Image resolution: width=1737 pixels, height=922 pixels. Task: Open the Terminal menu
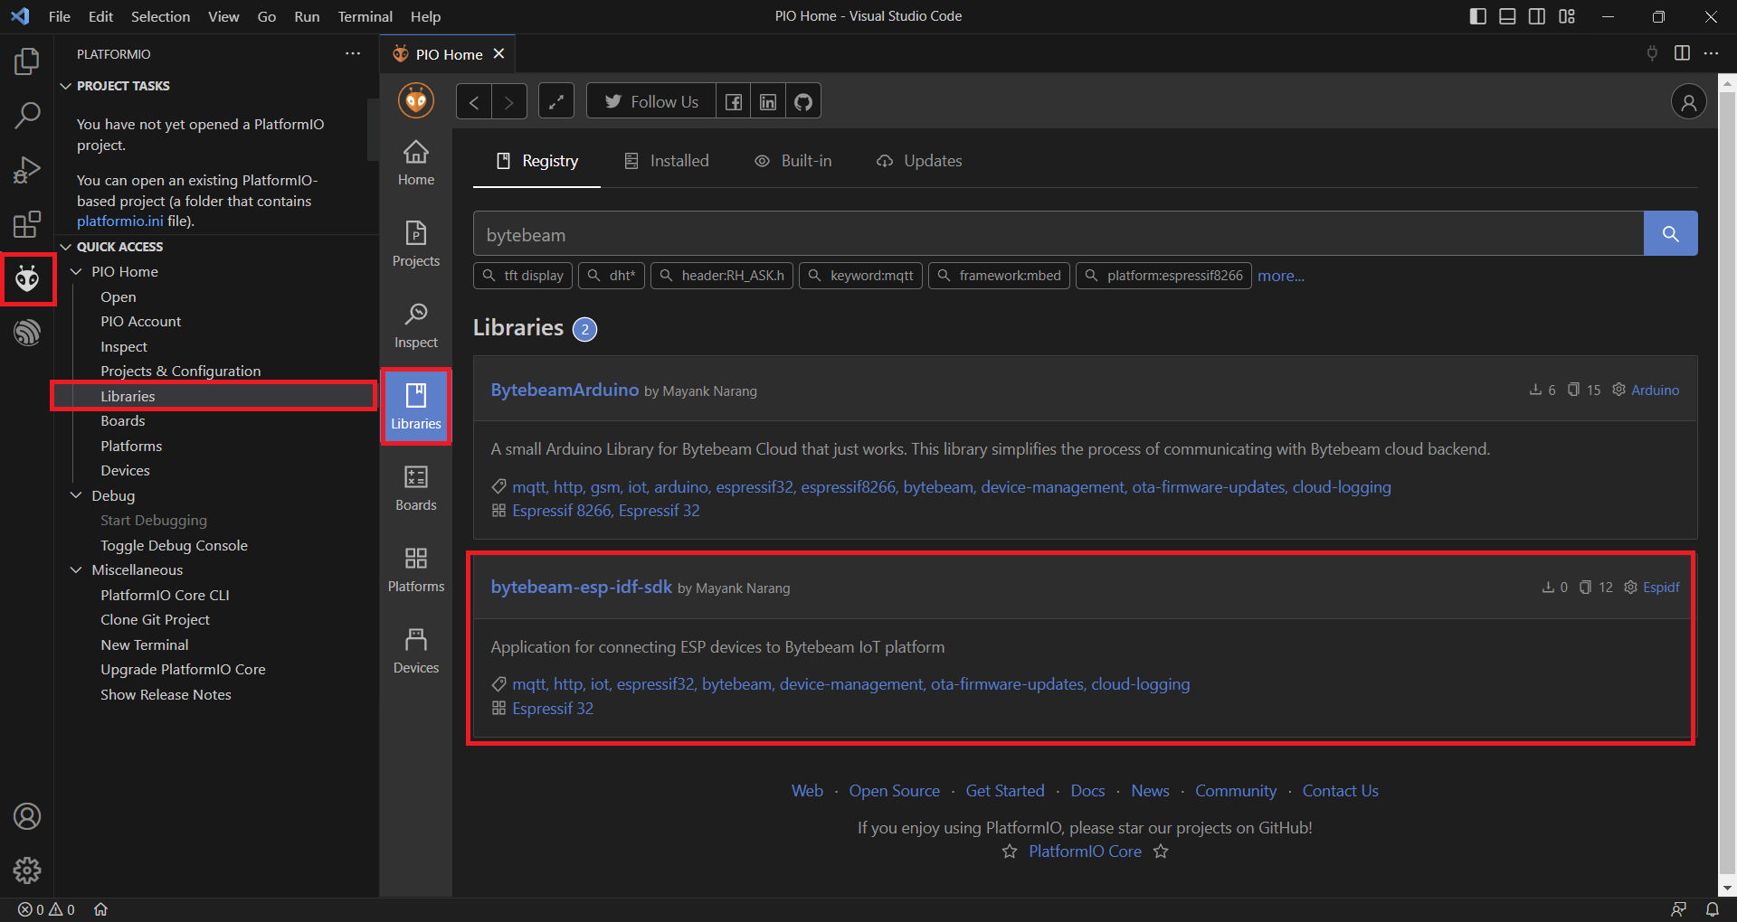(365, 16)
